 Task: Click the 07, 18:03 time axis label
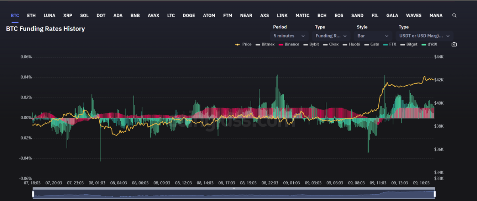[32, 183]
